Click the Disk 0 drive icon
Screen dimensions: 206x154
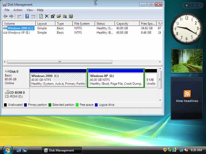[7, 71]
